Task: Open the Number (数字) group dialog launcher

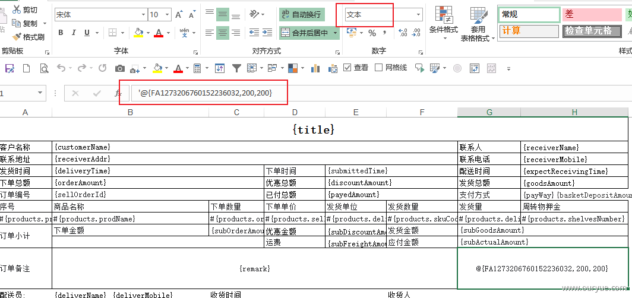Action: click(x=421, y=52)
